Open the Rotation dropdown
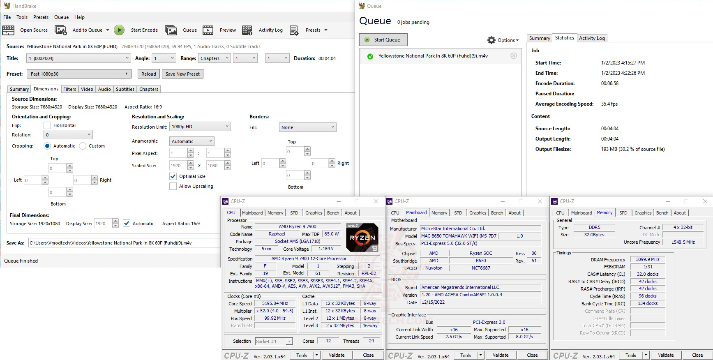This screenshot has height=360, width=713. click(x=68, y=135)
